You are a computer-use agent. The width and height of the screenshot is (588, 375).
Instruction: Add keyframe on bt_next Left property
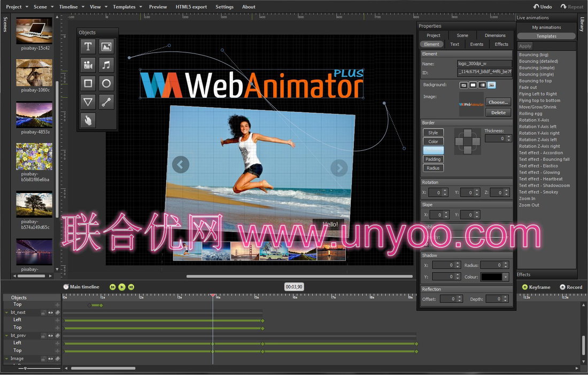click(x=57, y=320)
